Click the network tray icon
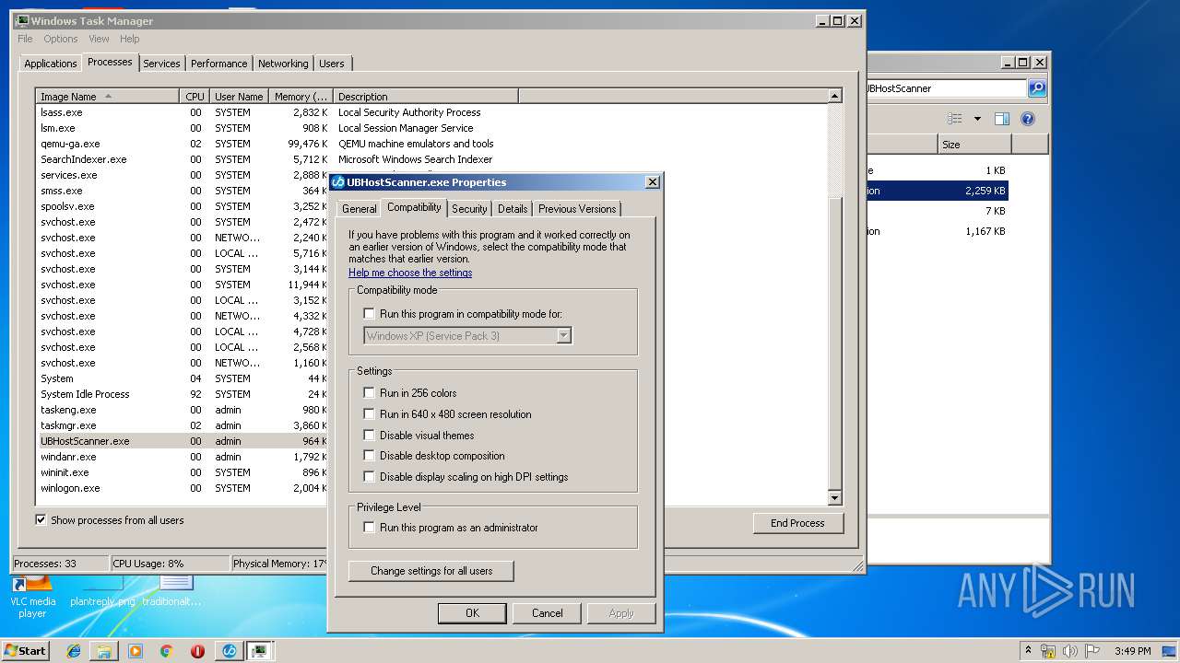Screen dimensions: 1180x663 [1048, 651]
